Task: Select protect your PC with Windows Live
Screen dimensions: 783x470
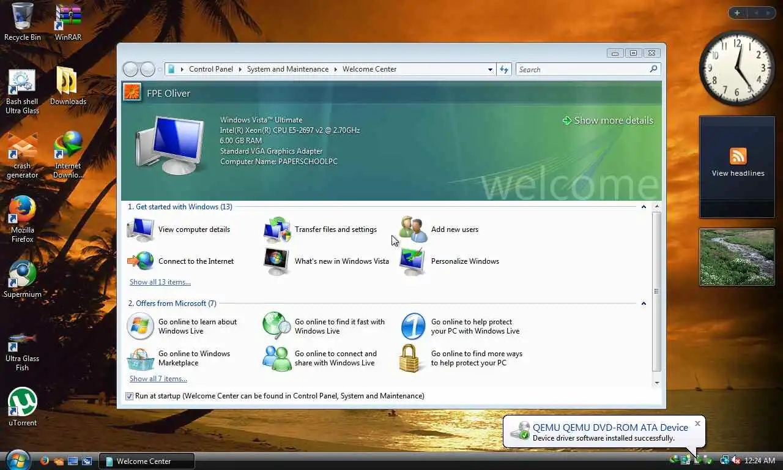Action: tap(460, 326)
